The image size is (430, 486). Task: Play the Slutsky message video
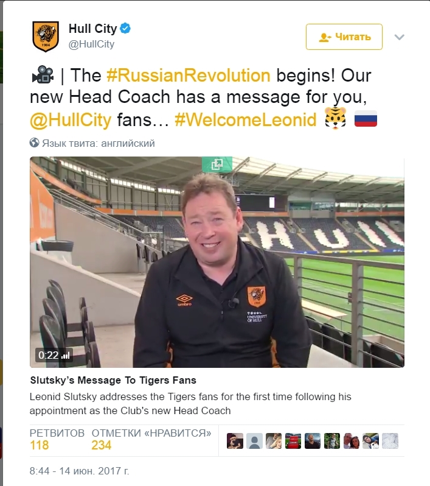(217, 262)
